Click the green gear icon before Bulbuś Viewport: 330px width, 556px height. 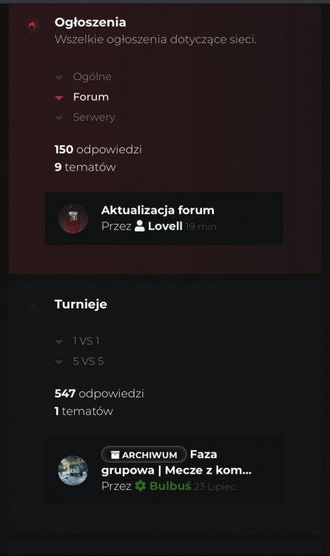(x=141, y=486)
